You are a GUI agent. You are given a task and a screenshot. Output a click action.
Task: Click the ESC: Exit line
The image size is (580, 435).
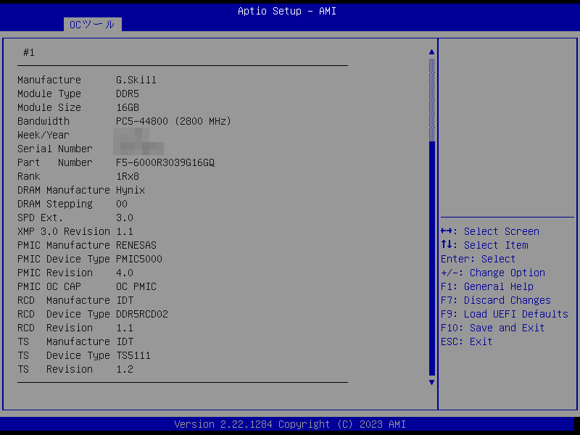tap(466, 341)
